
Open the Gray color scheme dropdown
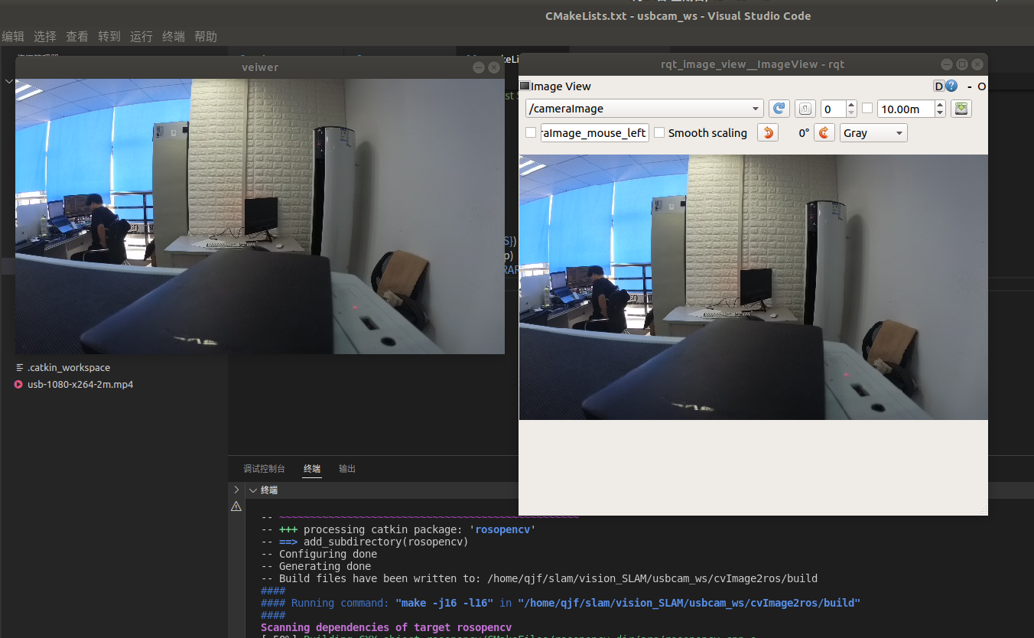(x=873, y=133)
